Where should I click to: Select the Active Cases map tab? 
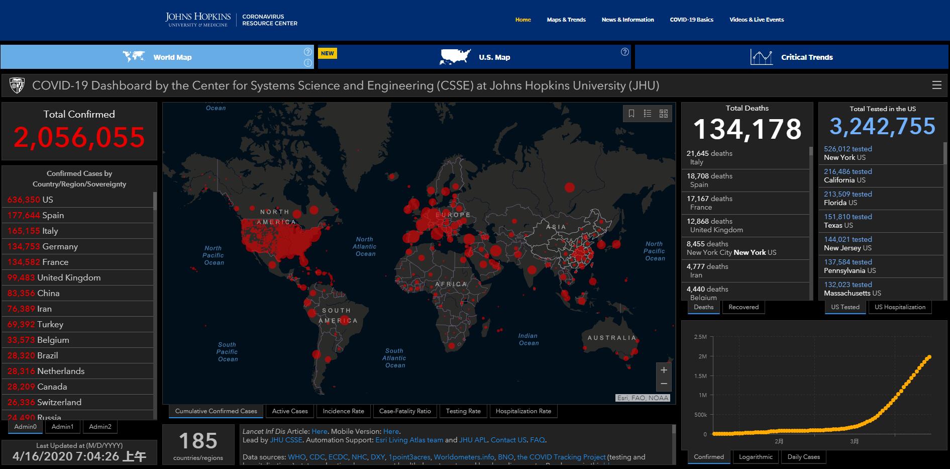click(x=290, y=411)
